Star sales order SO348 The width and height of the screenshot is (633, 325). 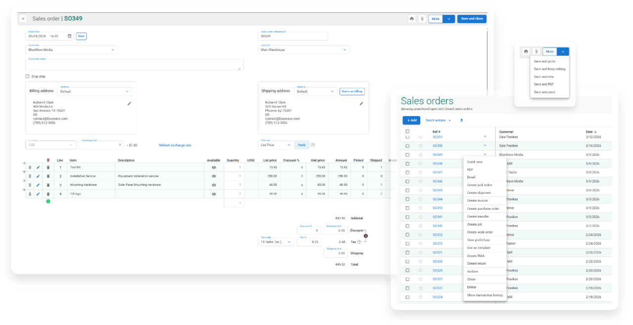421,164
